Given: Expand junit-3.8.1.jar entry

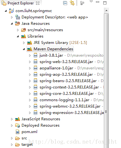Looking at the screenshot, I should (x=30, y=55).
